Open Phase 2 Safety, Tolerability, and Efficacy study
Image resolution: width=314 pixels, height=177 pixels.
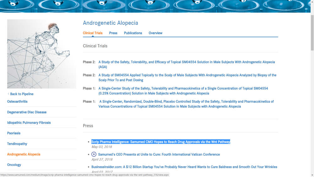coord(187,62)
